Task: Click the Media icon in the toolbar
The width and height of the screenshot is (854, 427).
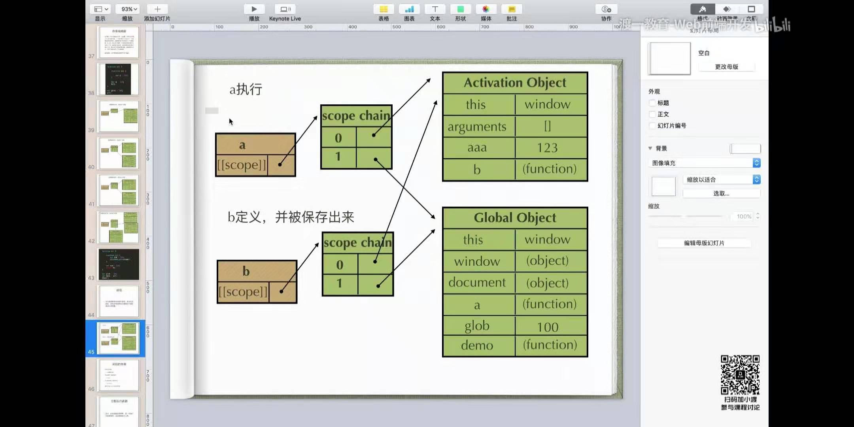Action: (x=486, y=9)
